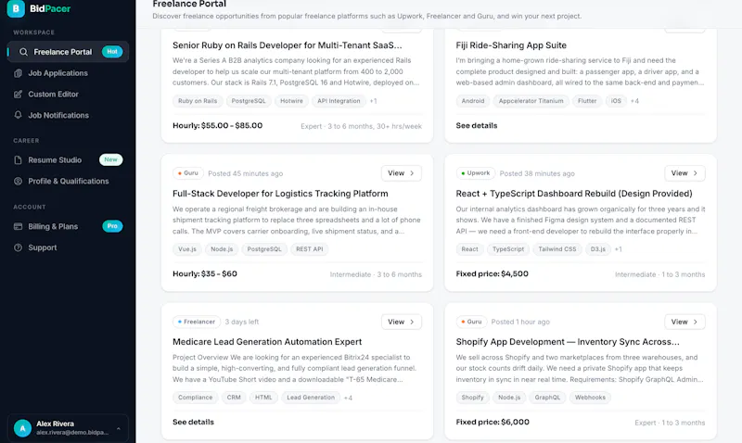The image size is (742, 443).
Task: Click the Job Notifications bell icon
Action: (18, 115)
